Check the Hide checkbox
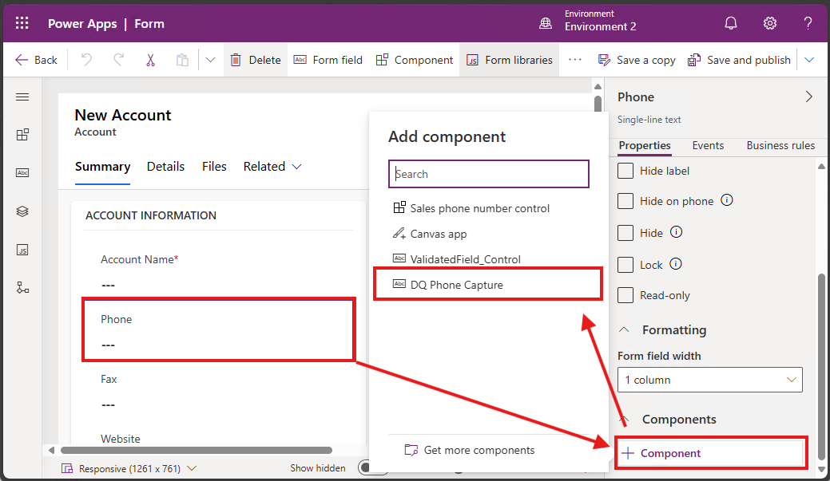The height and width of the screenshot is (481, 830). click(x=625, y=233)
